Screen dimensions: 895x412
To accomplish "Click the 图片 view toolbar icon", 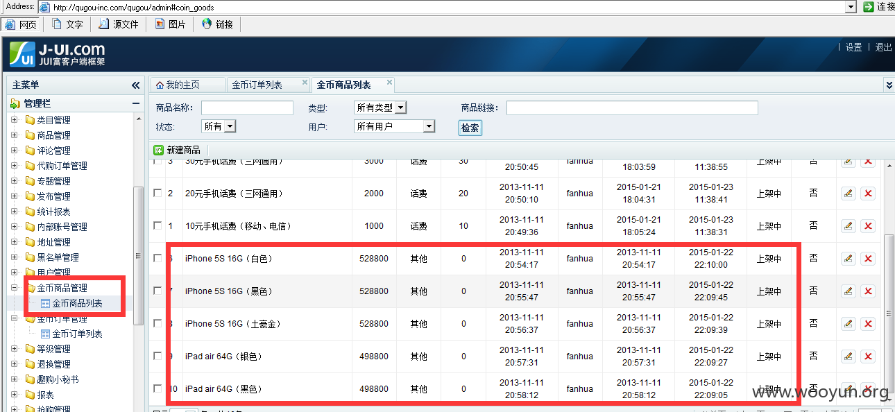I will pyautogui.click(x=160, y=24).
